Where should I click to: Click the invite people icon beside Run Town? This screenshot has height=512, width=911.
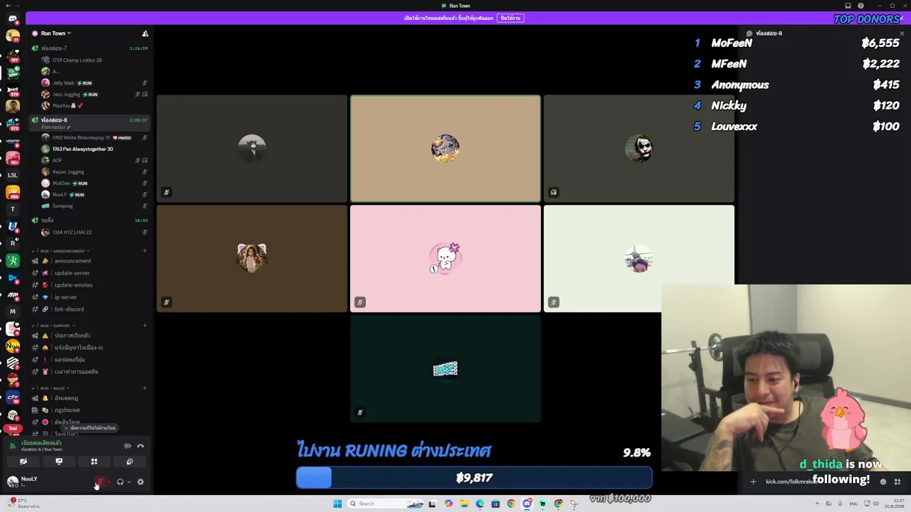click(x=145, y=33)
